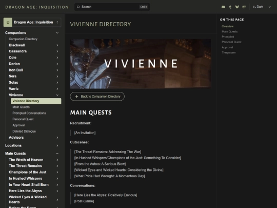The height and width of the screenshot is (208, 277).
Task: Collapse the Main Quests sidebar section
Action: 57,154
